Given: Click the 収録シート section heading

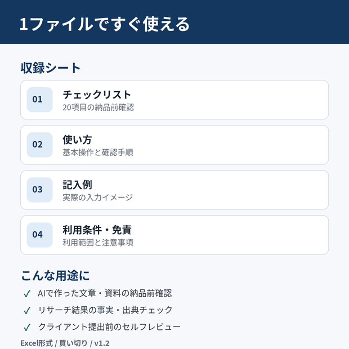Looking at the screenshot, I should 51,68.
